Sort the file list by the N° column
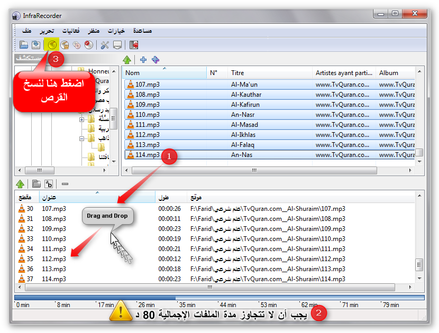439x333 pixels. tap(217, 73)
